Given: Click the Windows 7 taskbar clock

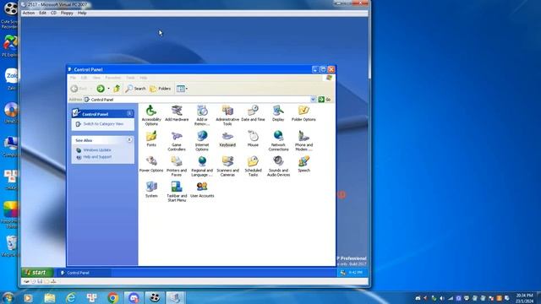Looking at the screenshot, I should [524, 298].
